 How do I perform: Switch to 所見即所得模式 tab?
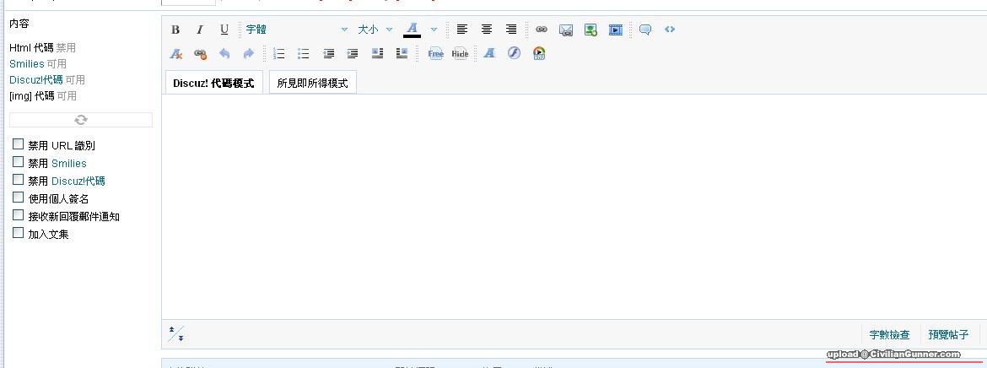tap(312, 83)
